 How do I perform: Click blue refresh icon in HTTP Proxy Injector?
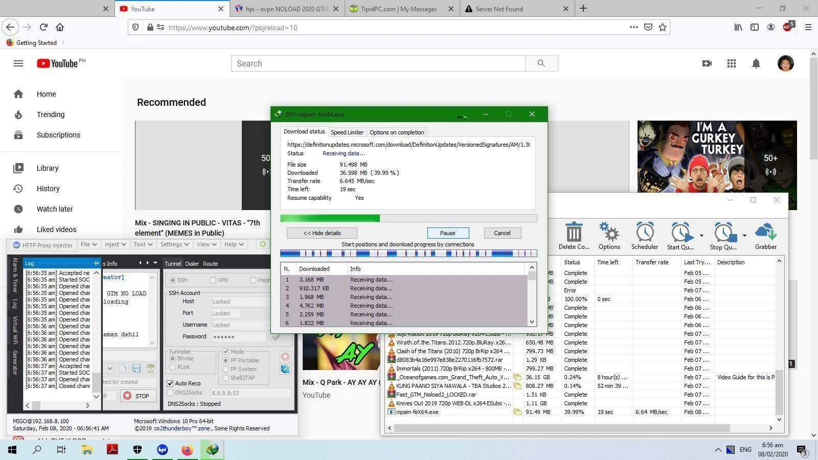tap(285, 369)
